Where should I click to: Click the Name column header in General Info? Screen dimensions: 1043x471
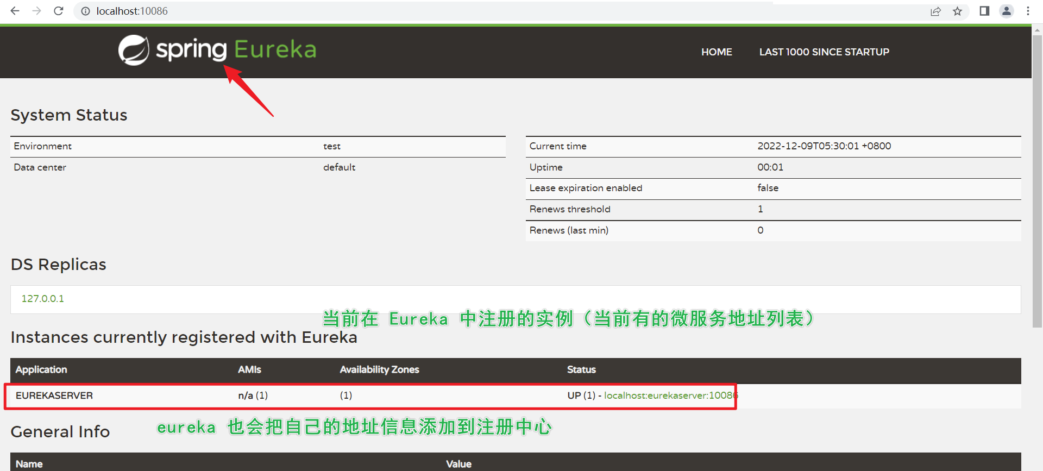pos(29,464)
